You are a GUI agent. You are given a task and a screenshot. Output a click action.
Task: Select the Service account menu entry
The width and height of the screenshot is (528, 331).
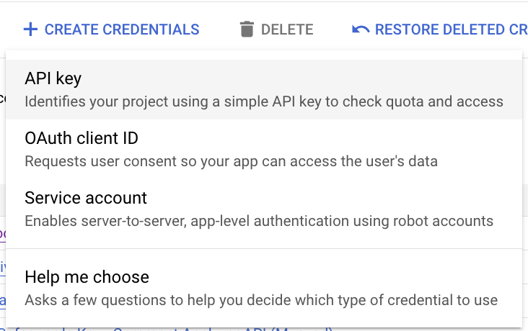pyautogui.click(x=264, y=209)
